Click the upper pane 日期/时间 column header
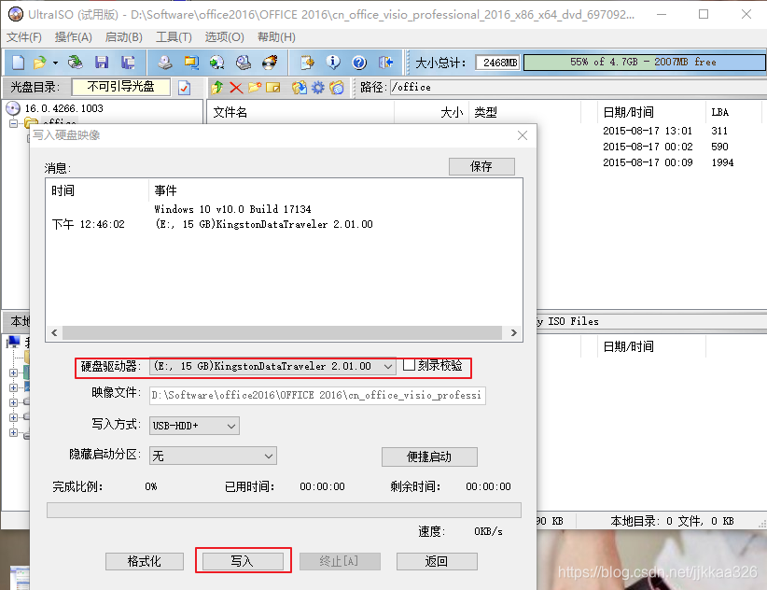This screenshot has width=767, height=590. tap(651, 113)
